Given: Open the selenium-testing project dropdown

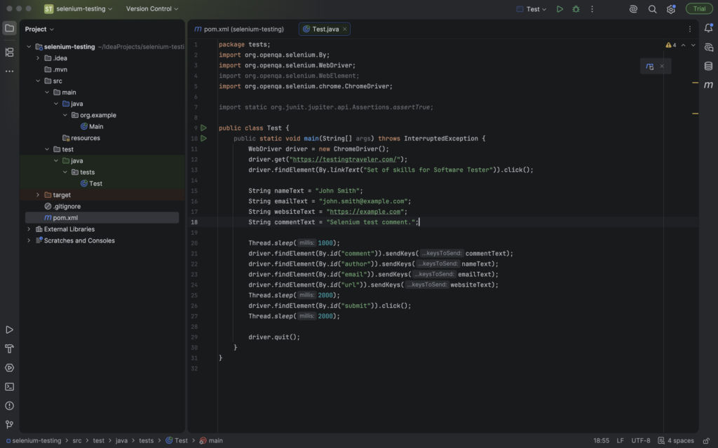Looking at the screenshot, I should point(79,8).
